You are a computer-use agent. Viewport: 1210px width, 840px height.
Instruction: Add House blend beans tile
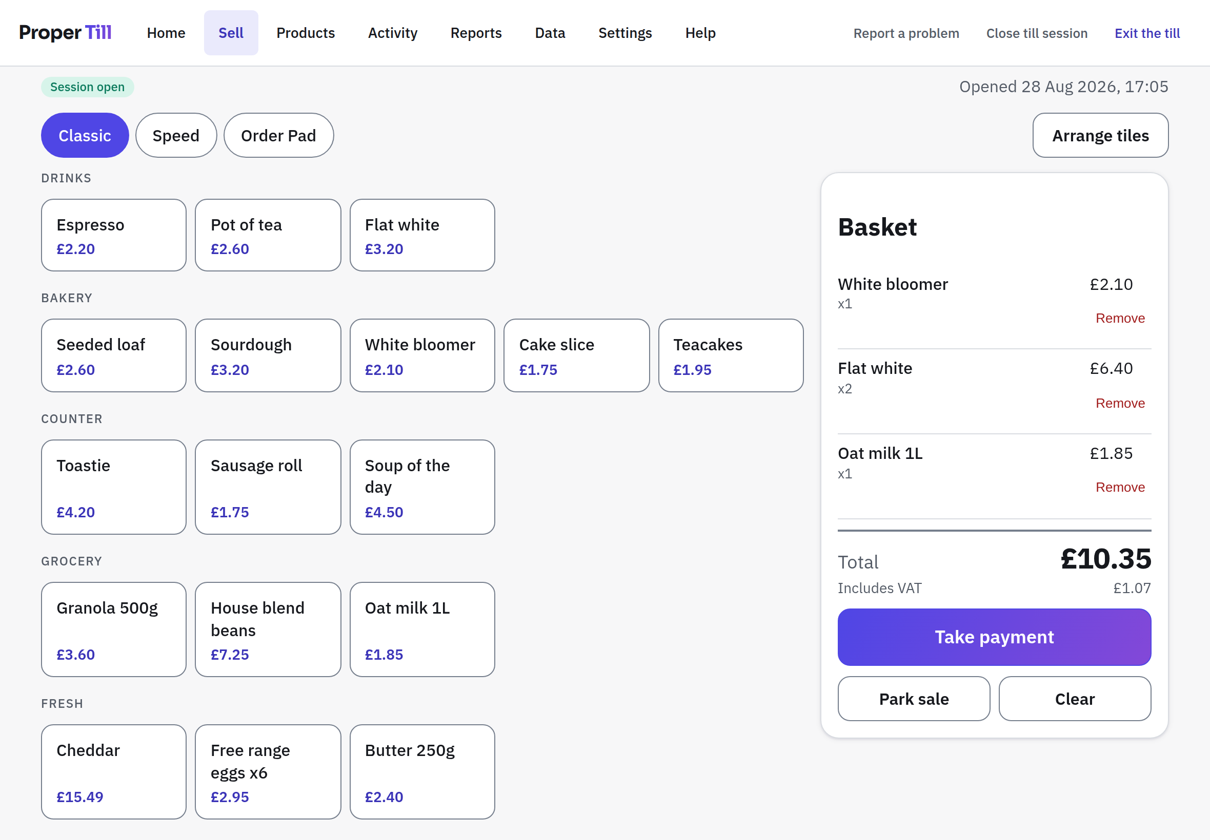(x=268, y=629)
